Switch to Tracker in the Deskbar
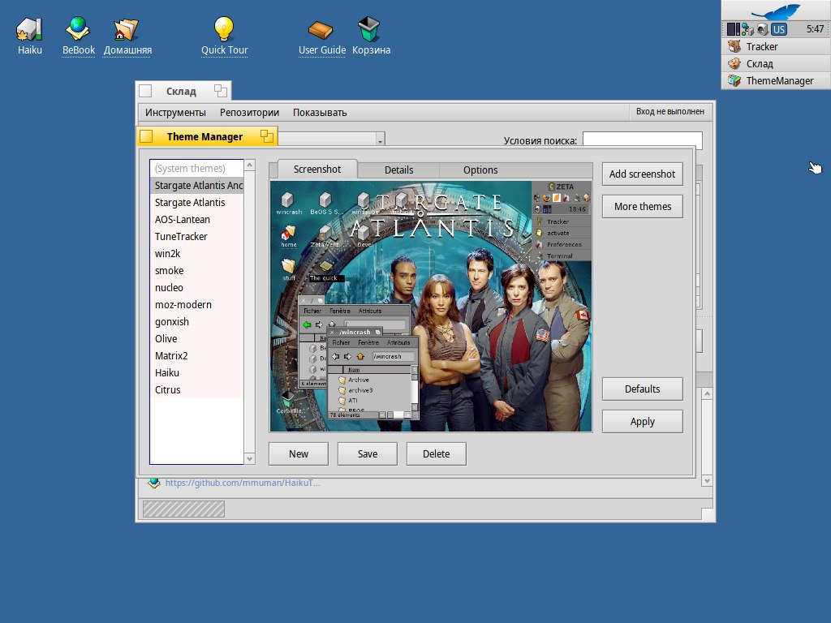The image size is (831, 623). click(776, 46)
